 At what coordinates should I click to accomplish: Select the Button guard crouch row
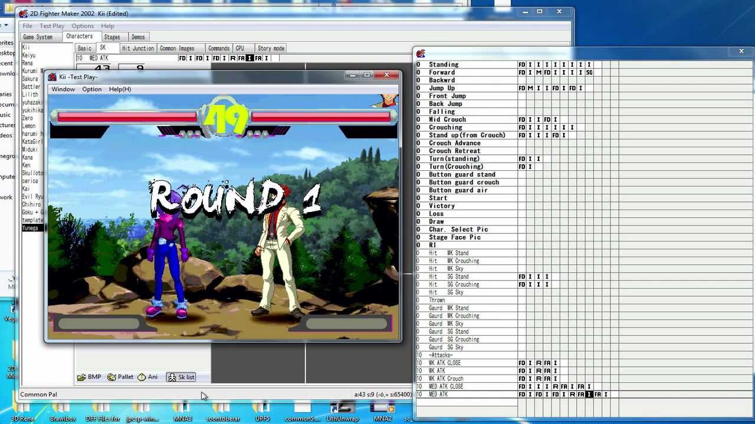pos(466,183)
